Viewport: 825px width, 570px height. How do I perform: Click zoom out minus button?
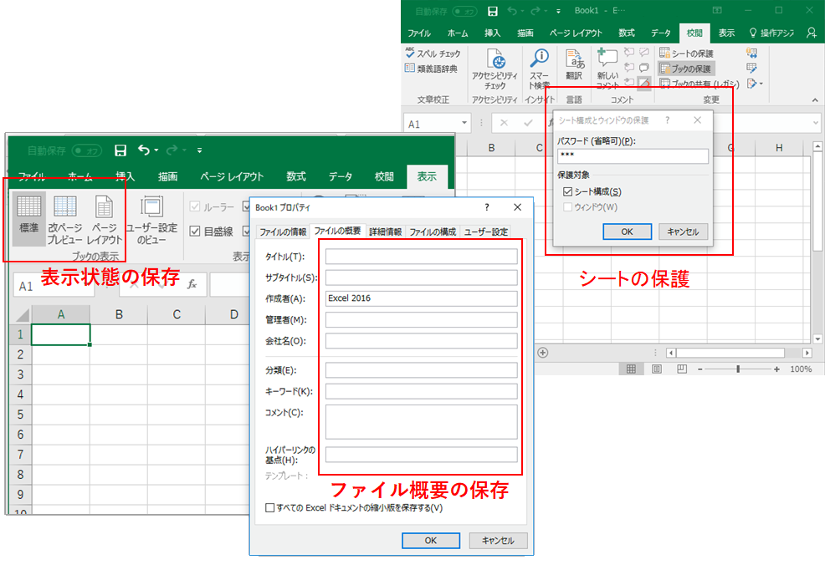(700, 369)
